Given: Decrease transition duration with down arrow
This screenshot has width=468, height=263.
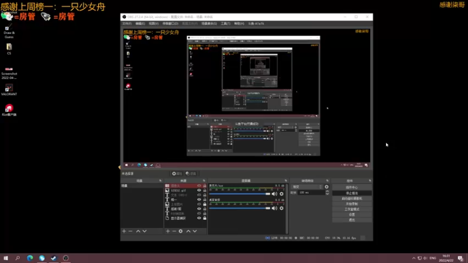Looking at the screenshot, I should pos(327,194).
